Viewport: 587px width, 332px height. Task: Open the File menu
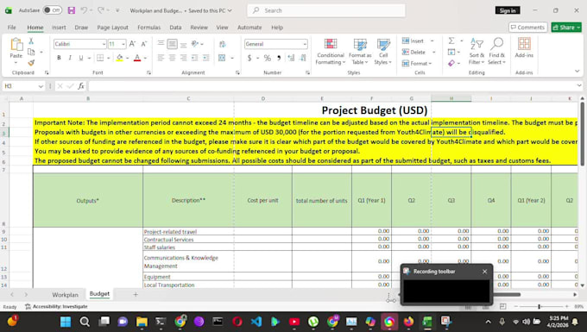(12, 28)
